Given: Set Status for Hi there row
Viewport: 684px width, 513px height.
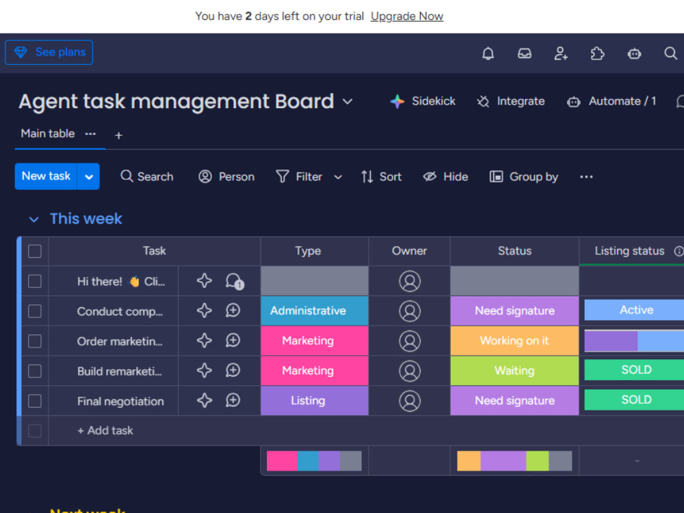Looking at the screenshot, I should [514, 281].
